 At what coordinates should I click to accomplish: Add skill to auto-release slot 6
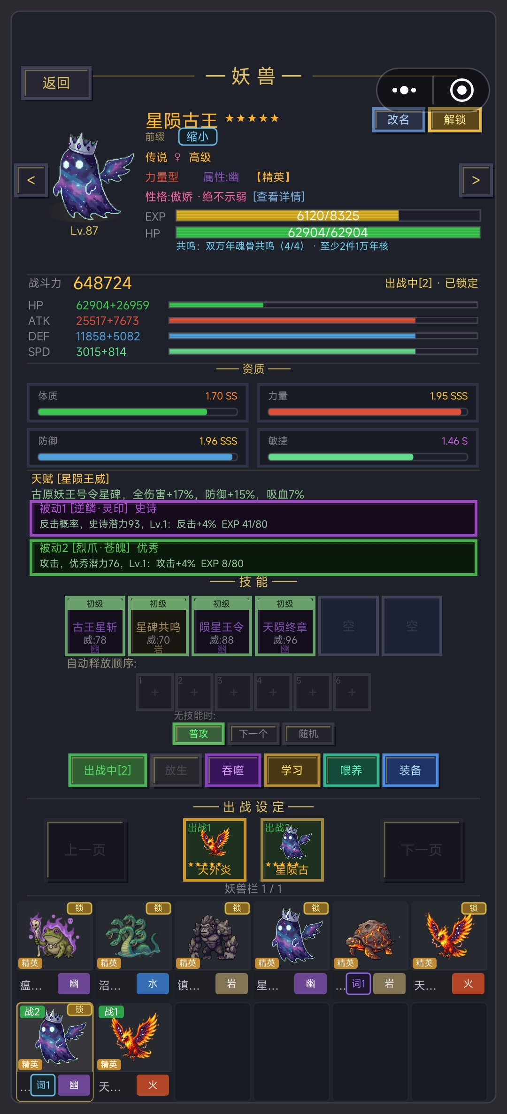(352, 692)
